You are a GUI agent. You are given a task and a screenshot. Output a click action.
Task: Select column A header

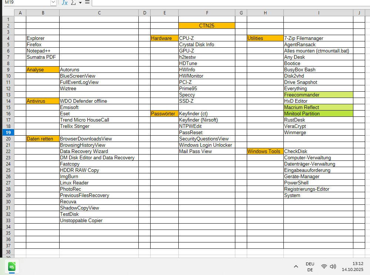point(20,13)
